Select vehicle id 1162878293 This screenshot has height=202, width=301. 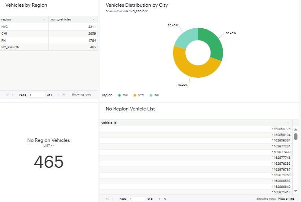coord(281,163)
